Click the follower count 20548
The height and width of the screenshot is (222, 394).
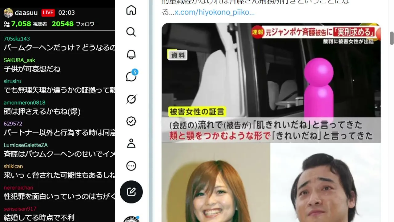coord(62,24)
